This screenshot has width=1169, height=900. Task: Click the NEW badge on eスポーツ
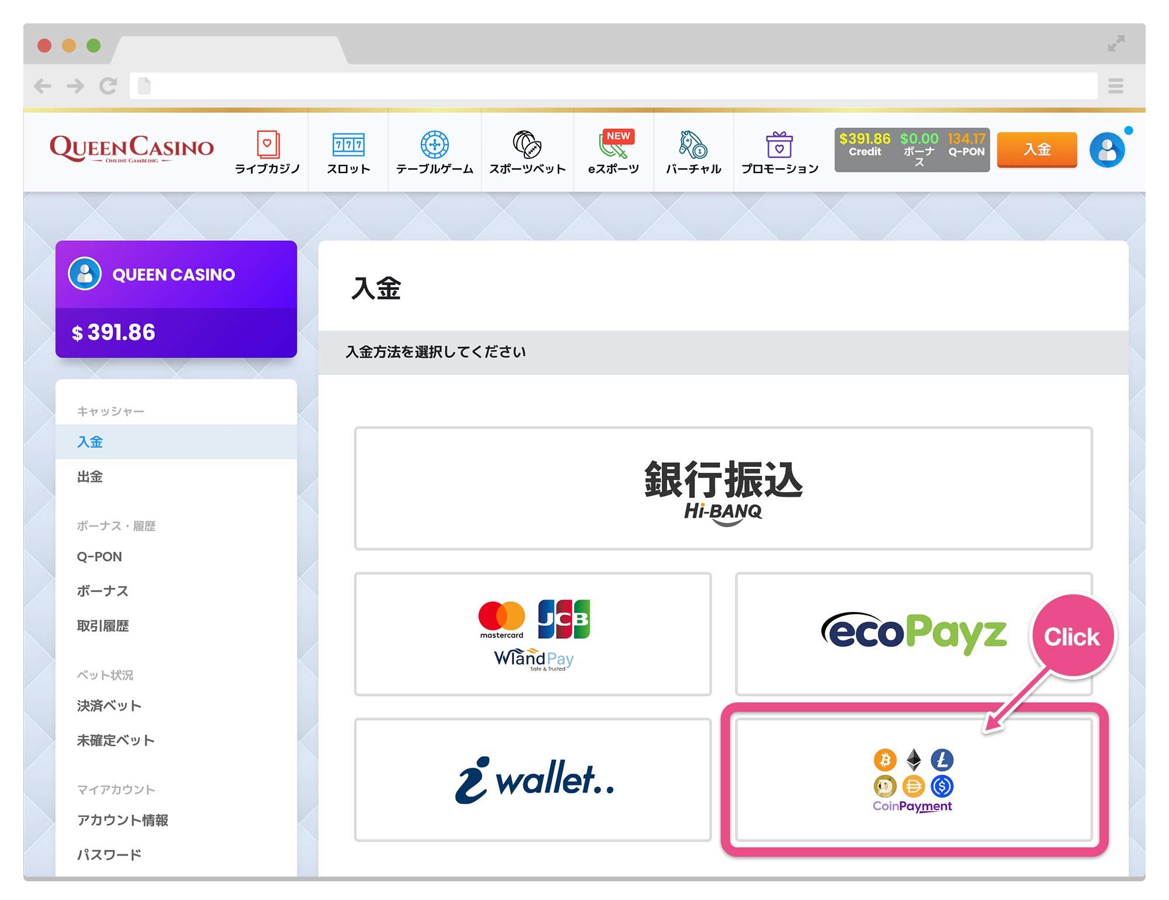618,136
